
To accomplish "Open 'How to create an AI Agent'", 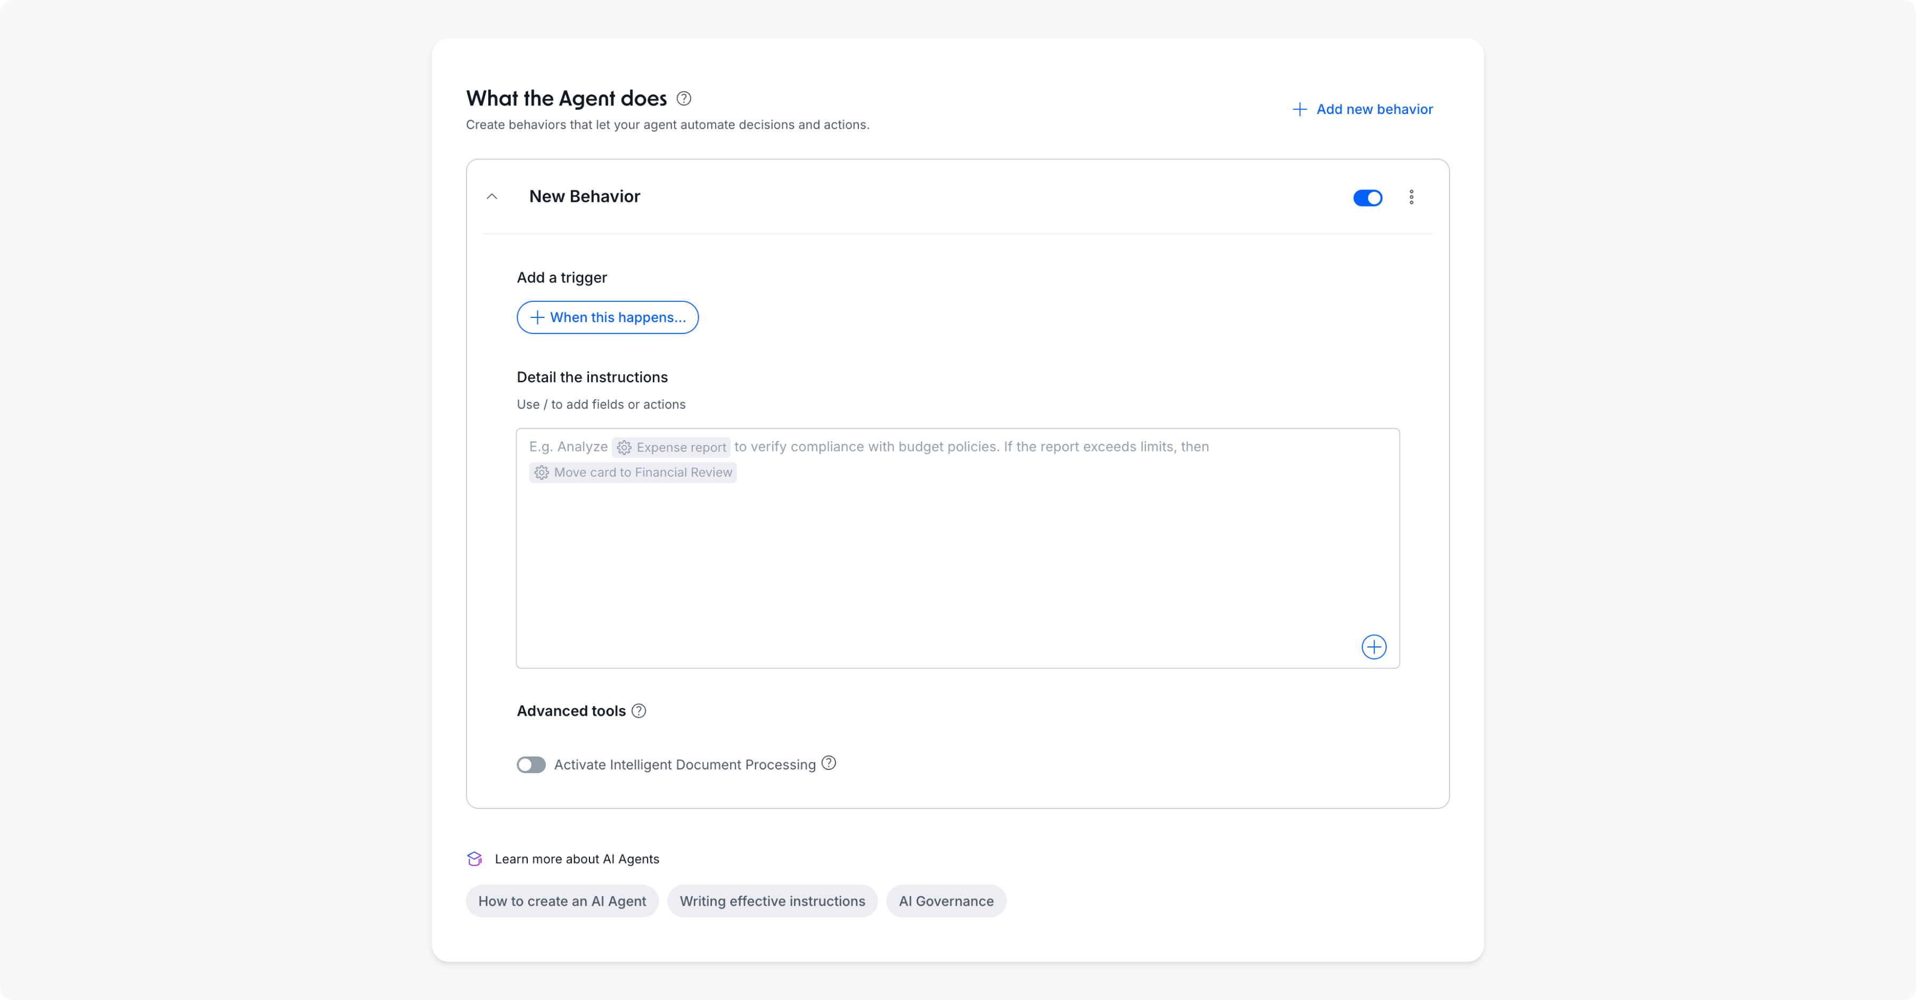I will point(562,901).
